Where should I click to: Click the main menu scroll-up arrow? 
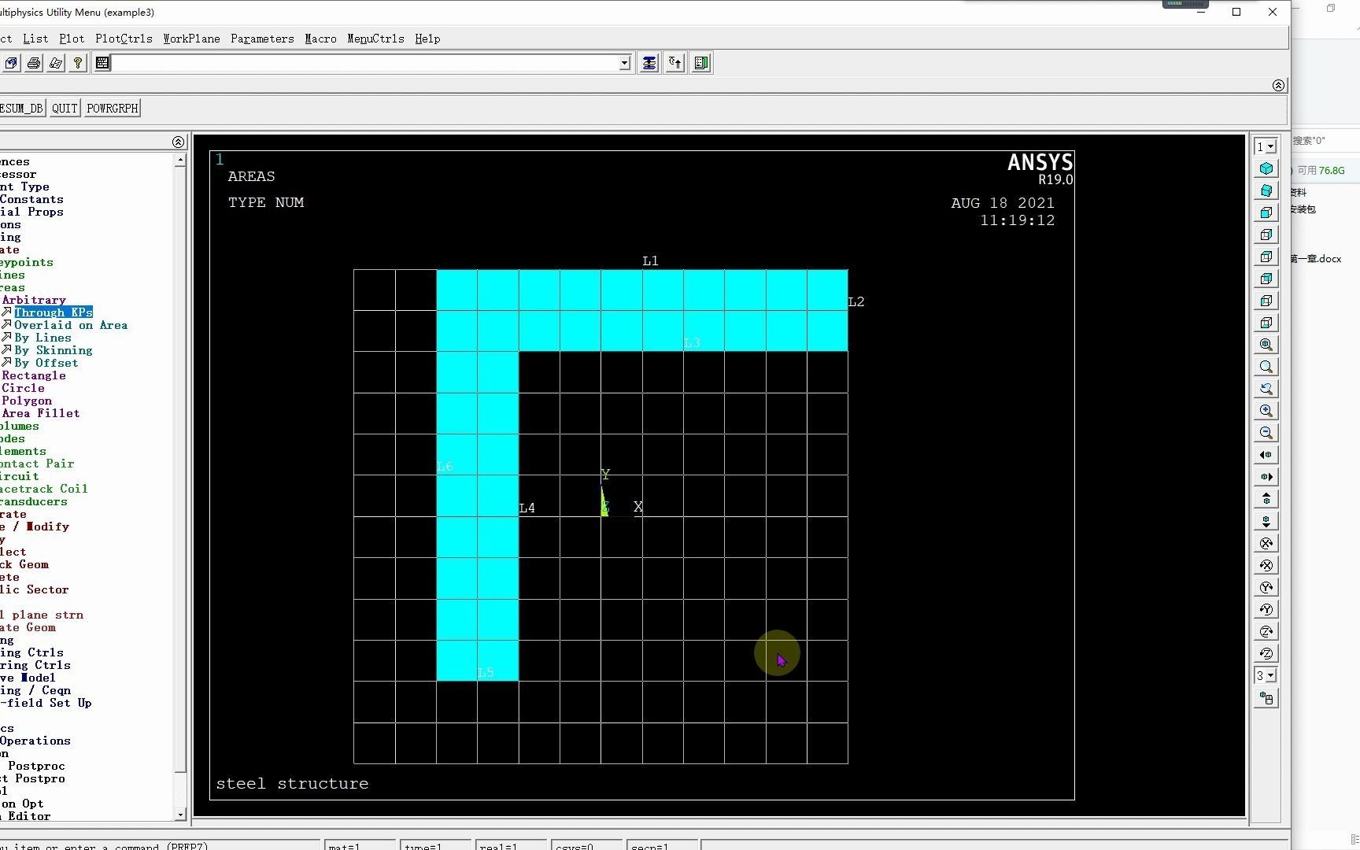click(180, 160)
